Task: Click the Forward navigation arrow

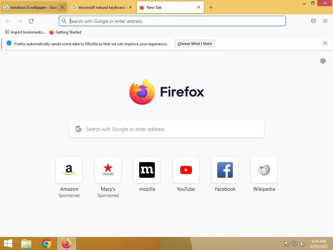Action: pos(20,21)
